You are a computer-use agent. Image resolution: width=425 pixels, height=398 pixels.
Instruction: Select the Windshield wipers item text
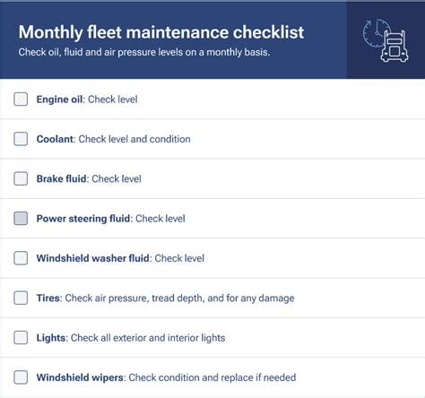(166, 377)
